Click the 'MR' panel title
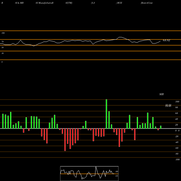Image resolution: width=181 pixels, height=181 pixels. (x=161, y=94)
